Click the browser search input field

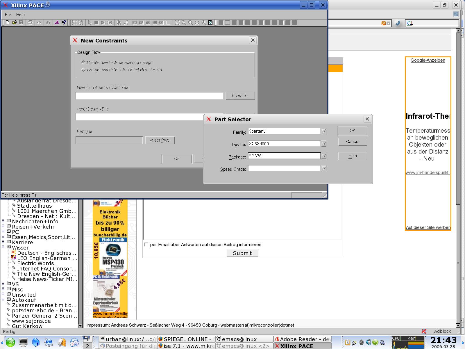(x=432, y=23)
